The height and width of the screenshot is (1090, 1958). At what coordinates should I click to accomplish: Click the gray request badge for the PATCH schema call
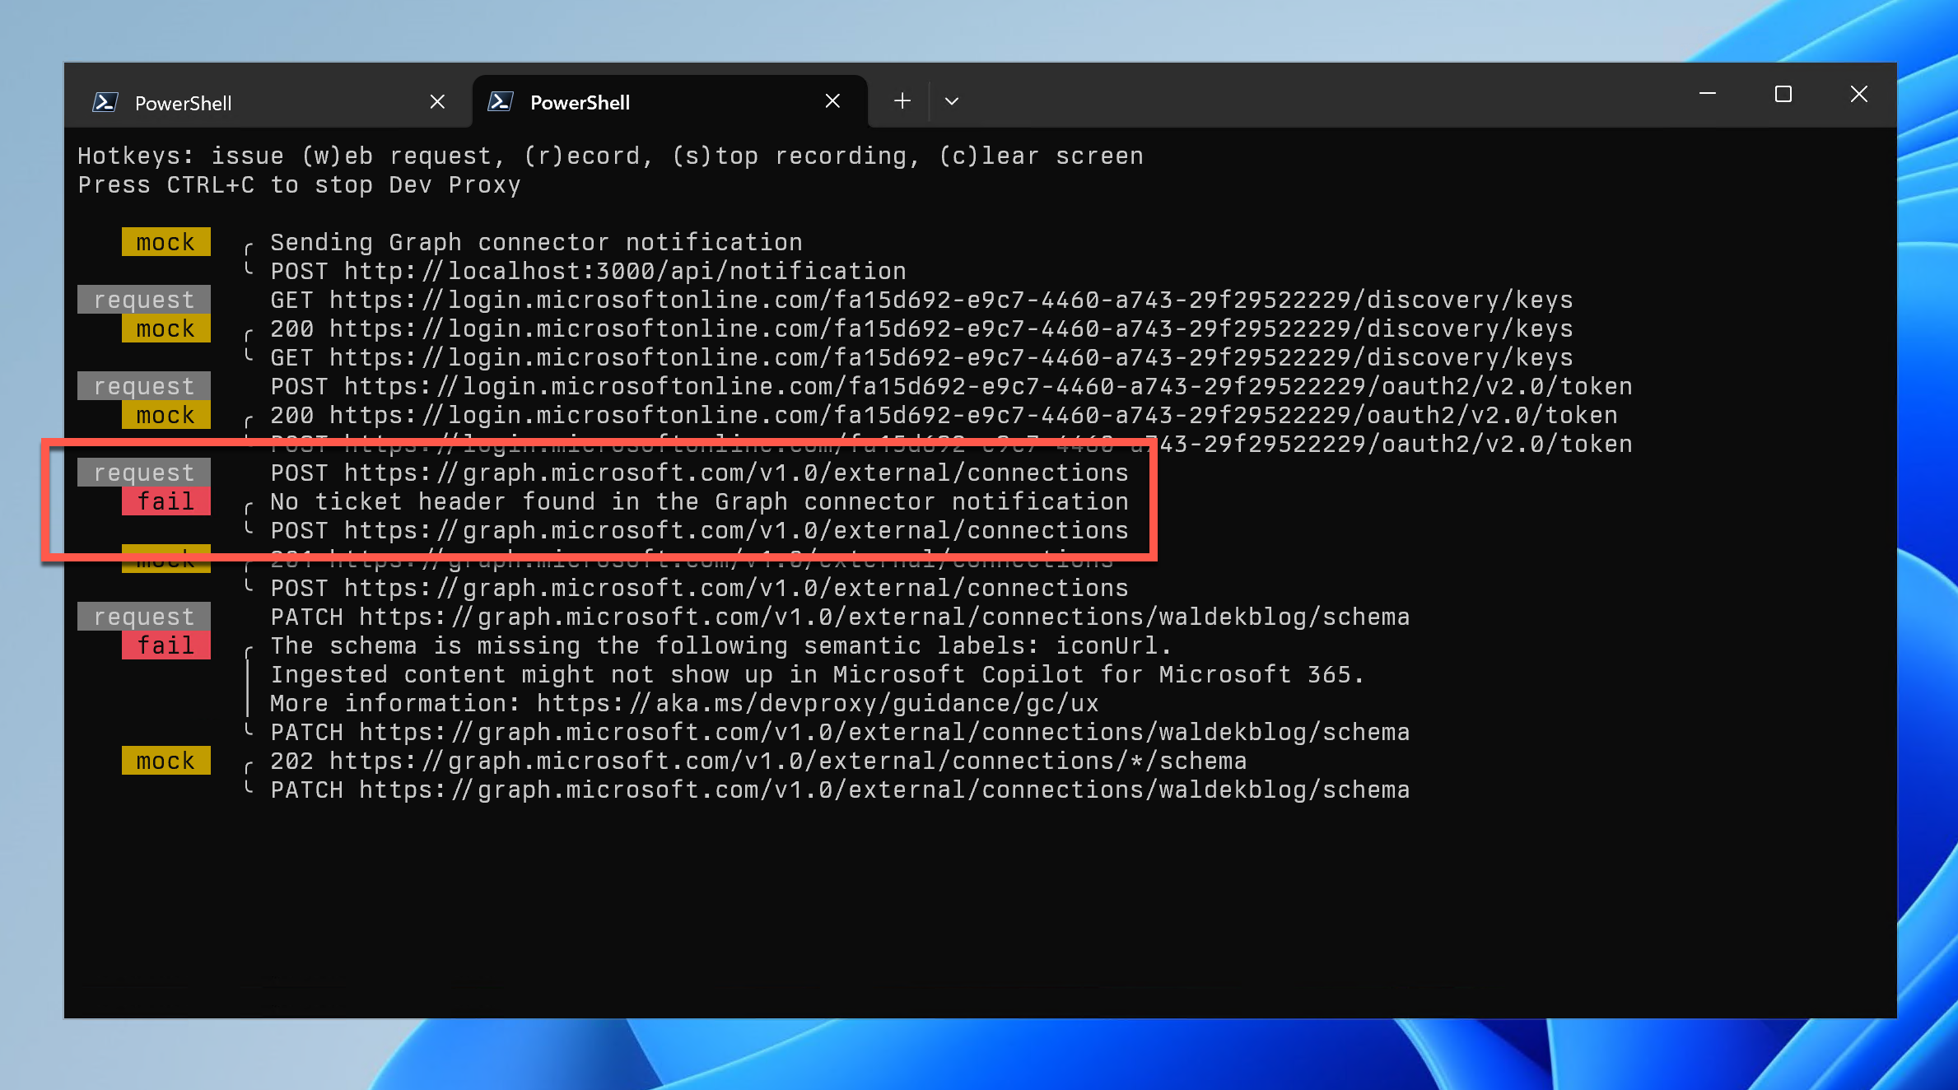(x=143, y=616)
